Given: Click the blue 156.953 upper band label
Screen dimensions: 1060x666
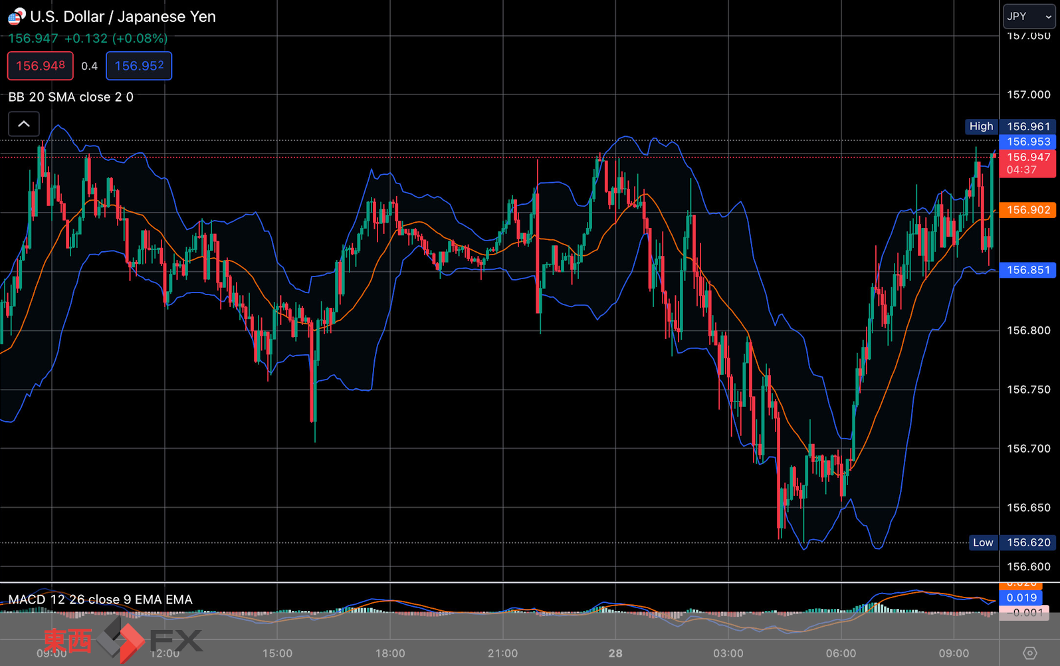Looking at the screenshot, I should [x=1027, y=142].
